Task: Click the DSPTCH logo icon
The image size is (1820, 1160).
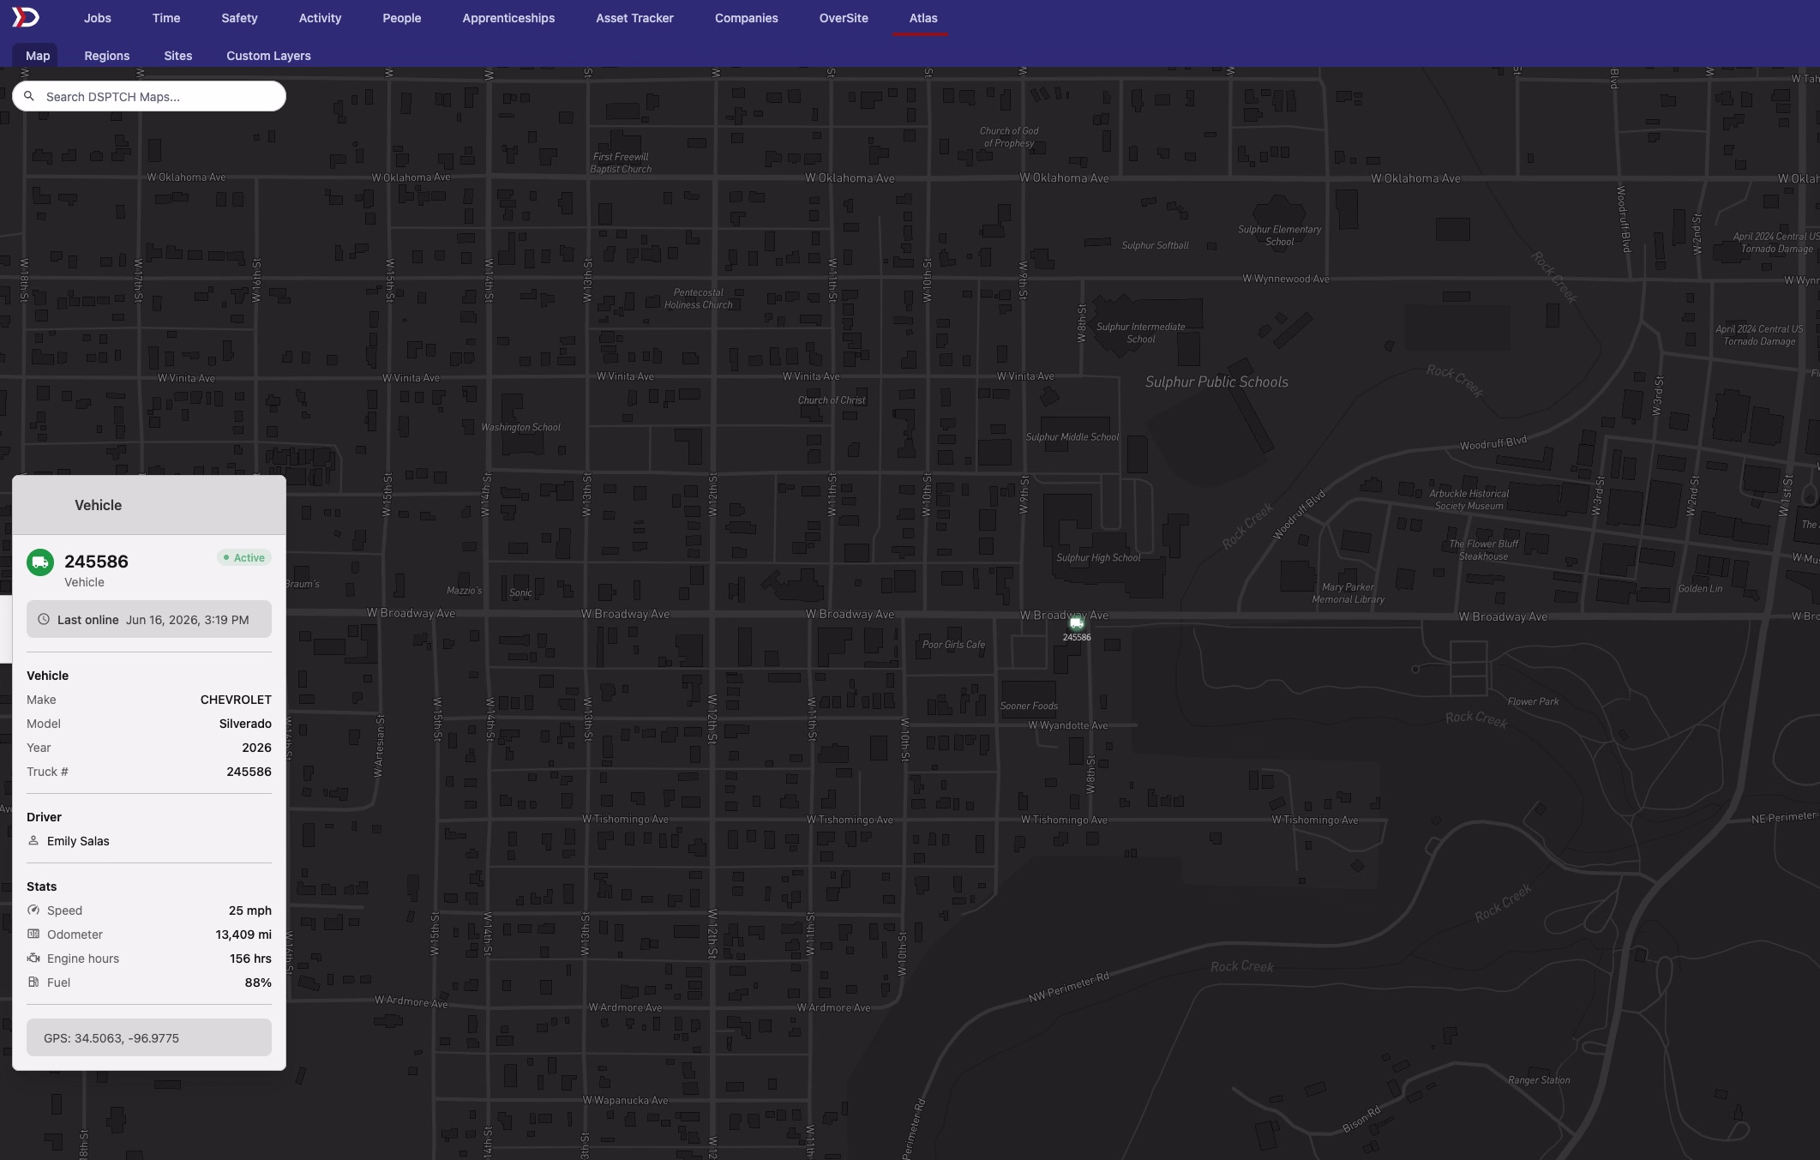Action: coord(26,17)
